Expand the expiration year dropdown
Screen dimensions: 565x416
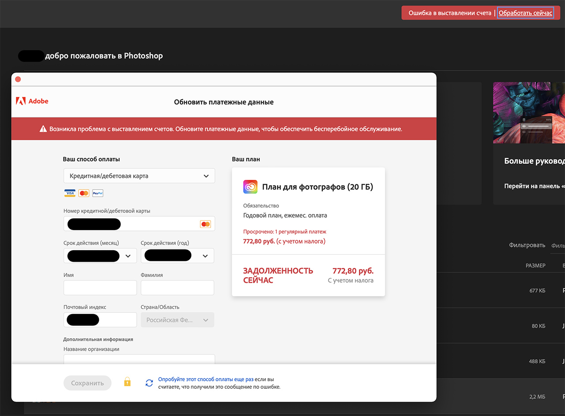[x=205, y=256]
